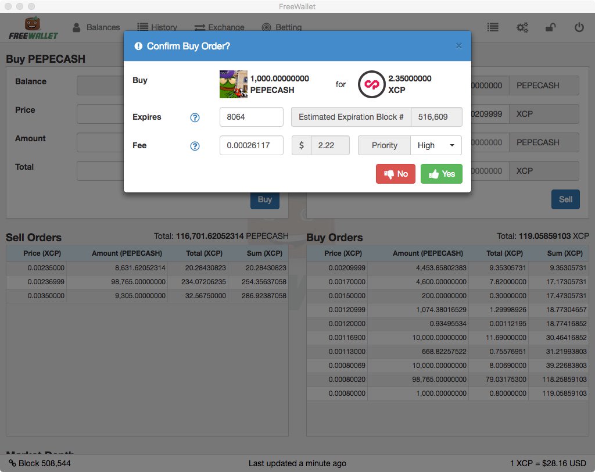Open the Betting target icon
595x472 pixels.
[x=267, y=27]
